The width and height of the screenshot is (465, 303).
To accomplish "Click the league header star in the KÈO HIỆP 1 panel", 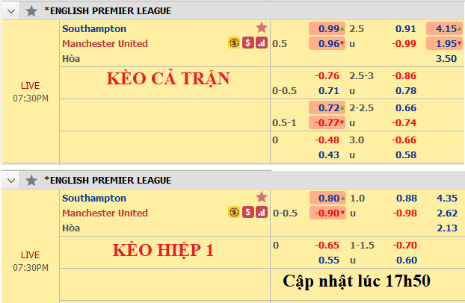I will [x=31, y=180].
